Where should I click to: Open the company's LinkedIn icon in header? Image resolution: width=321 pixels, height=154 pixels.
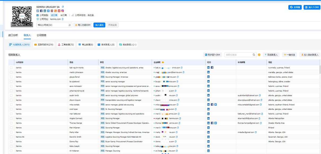[x=45, y=11]
